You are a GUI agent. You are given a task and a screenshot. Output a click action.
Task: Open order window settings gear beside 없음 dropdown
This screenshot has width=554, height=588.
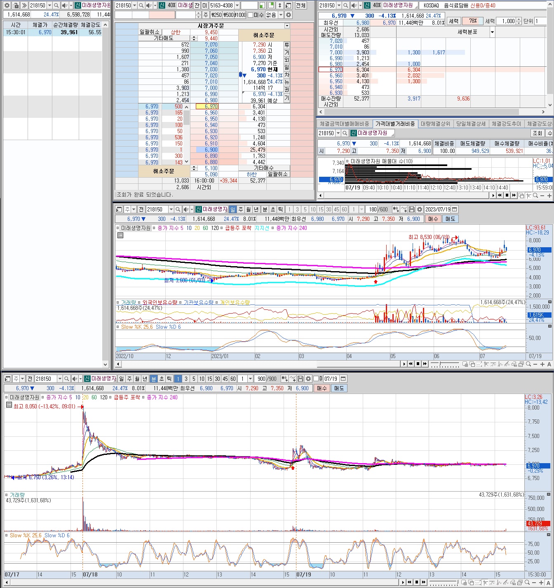289,15
